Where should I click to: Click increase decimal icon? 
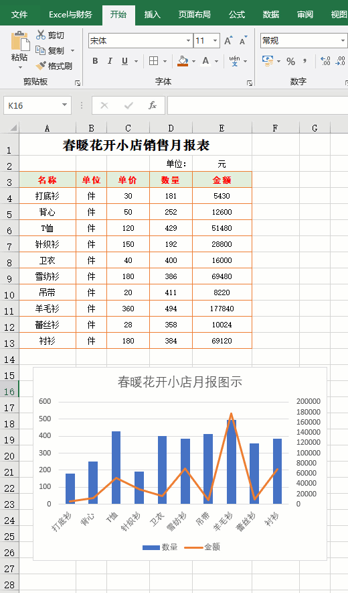[x=325, y=61]
